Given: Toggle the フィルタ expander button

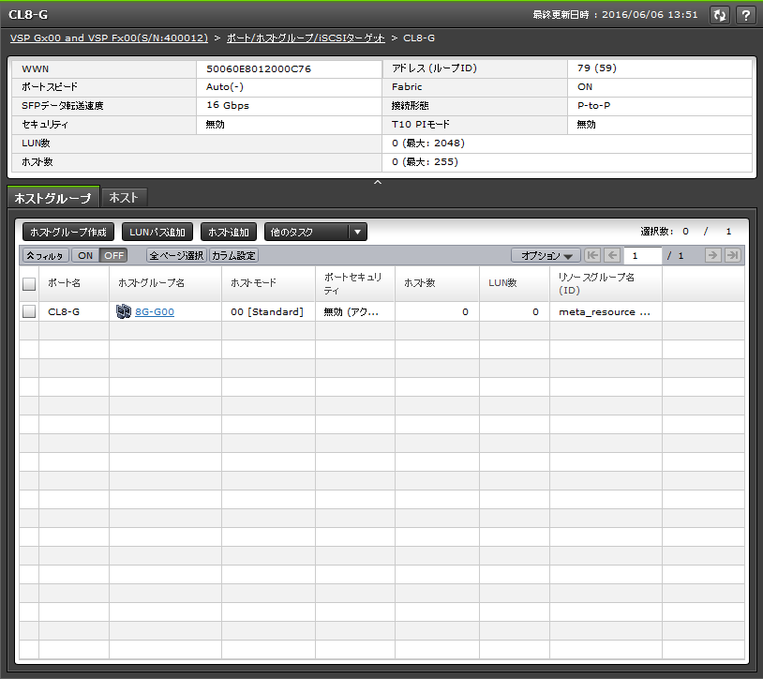Looking at the screenshot, I should click(45, 255).
